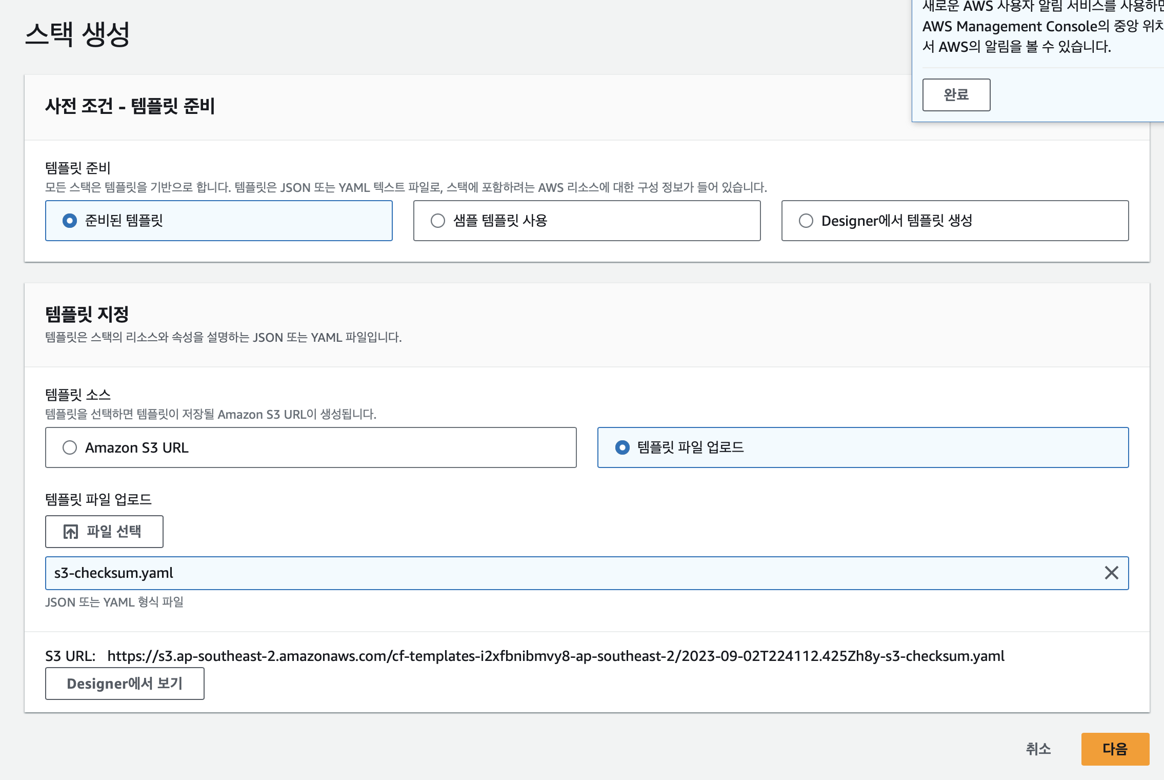Select the 준비된 템플릿 radio option
1164x780 pixels.
pos(70,221)
